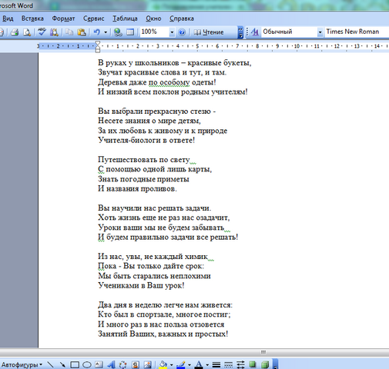Insert a table using toolbar icon
The height and width of the screenshot is (369, 389).
pos(130,32)
